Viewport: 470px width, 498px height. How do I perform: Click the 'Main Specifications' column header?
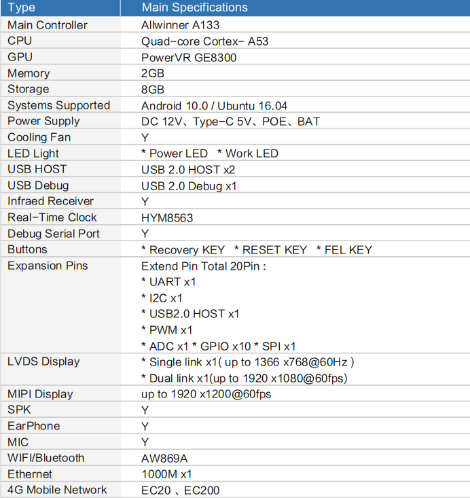pyautogui.click(x=194, y=7)
